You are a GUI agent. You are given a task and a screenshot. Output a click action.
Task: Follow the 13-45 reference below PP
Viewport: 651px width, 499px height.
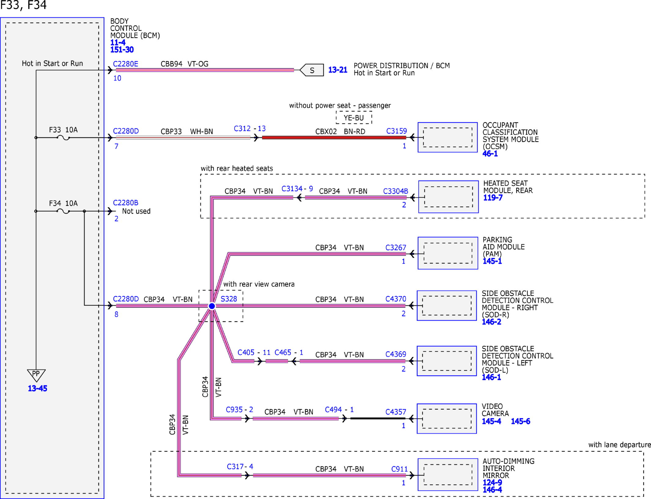click(37, 388)
